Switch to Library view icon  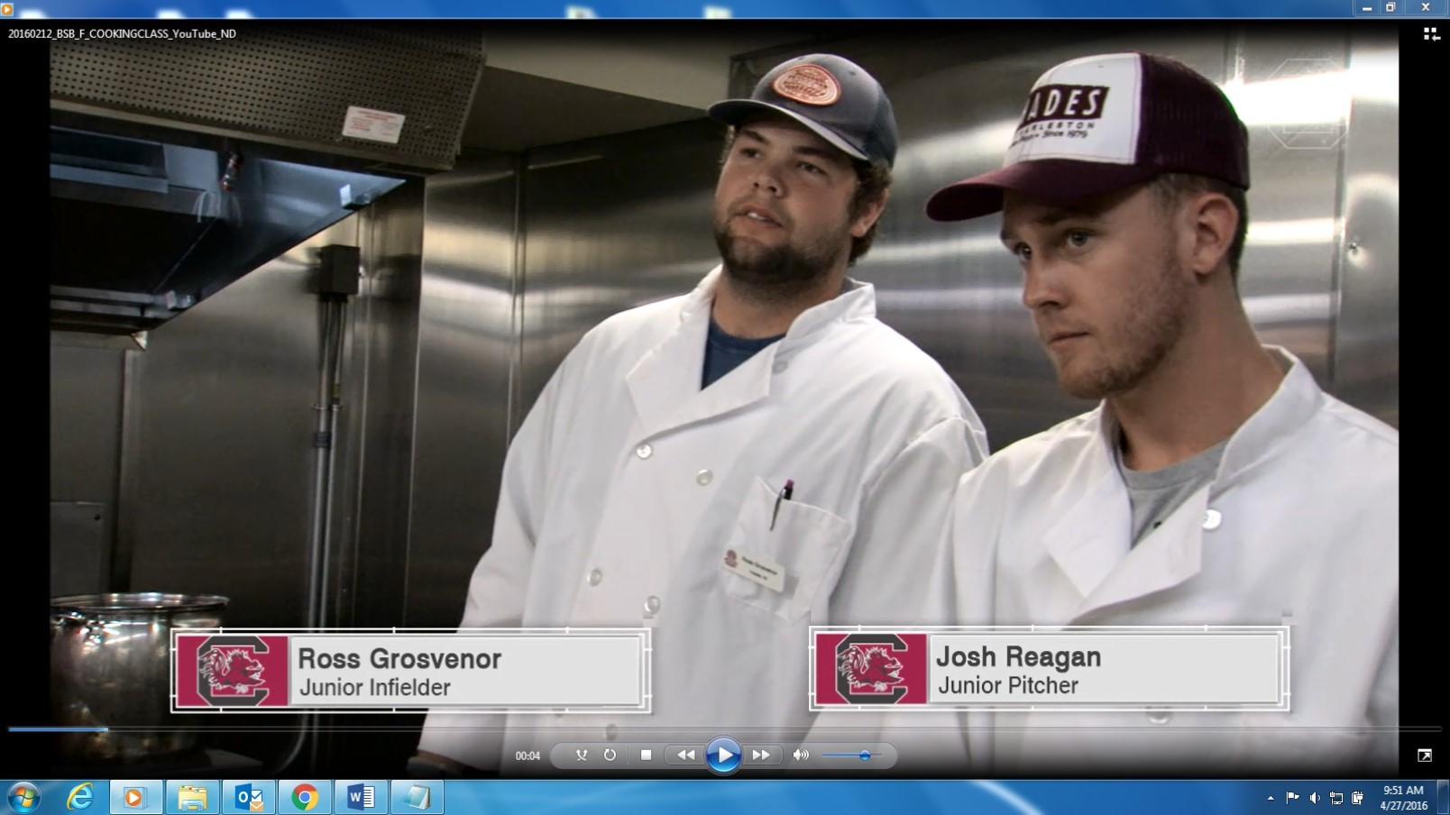(1431, 34)
